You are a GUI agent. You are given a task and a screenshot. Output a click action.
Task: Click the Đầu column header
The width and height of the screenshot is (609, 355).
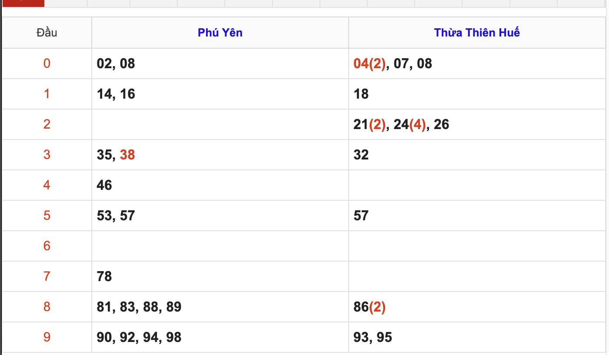tap(47, 33)
